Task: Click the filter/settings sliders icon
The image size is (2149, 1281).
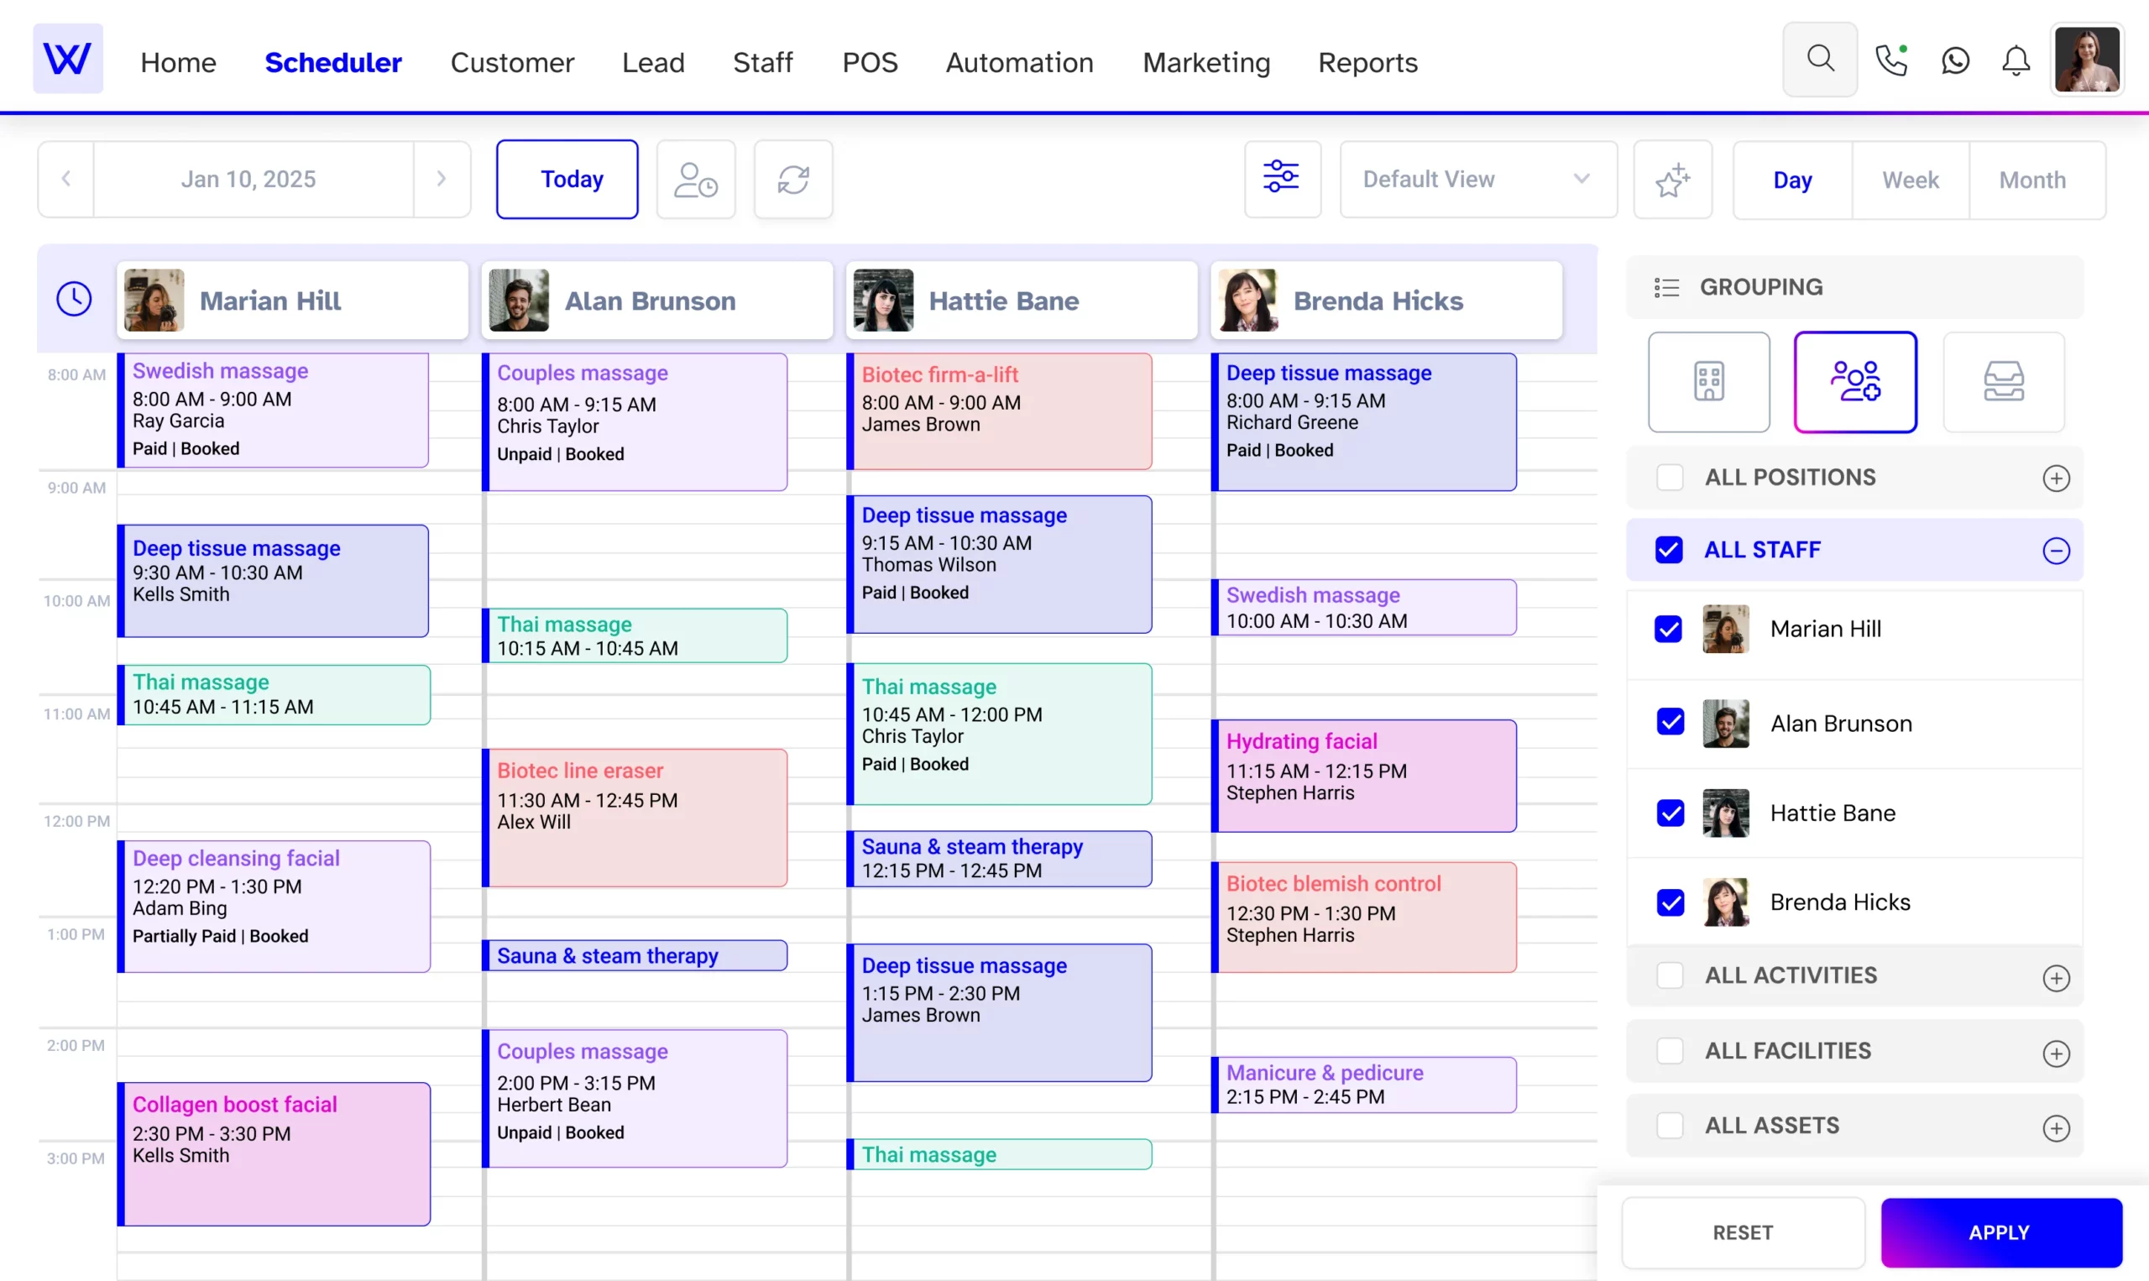Action: [1282, 179]
